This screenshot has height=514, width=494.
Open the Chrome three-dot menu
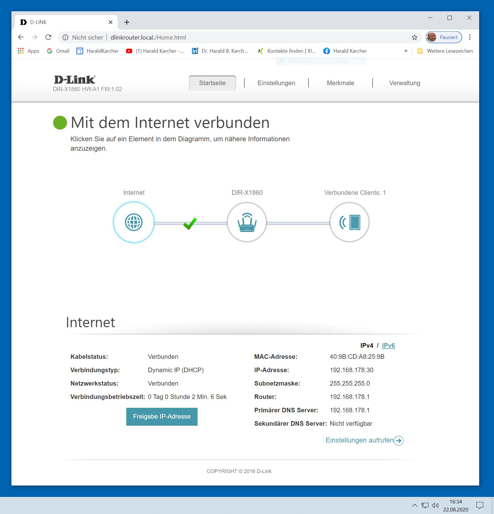pyautogui.click(x=470, y=37)
